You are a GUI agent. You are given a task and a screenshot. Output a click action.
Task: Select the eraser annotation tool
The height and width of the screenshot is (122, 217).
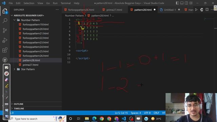pos(6,80)
